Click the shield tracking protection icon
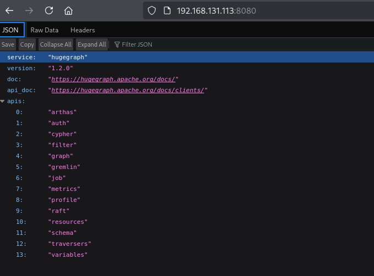This screenshot has width=374, height=276. [x=152, y=10]
